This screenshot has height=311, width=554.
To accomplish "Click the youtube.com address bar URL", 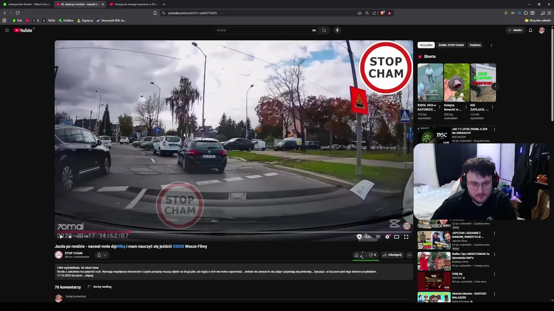I will point(193,13).
